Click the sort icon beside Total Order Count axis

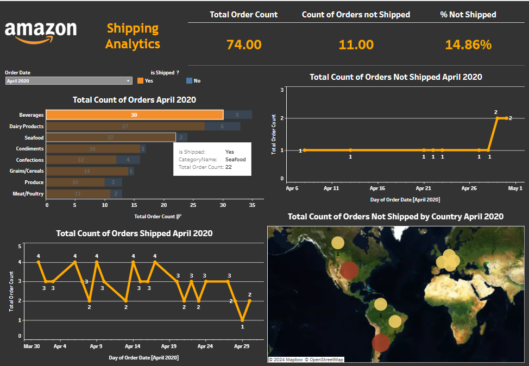coord(179,217)
